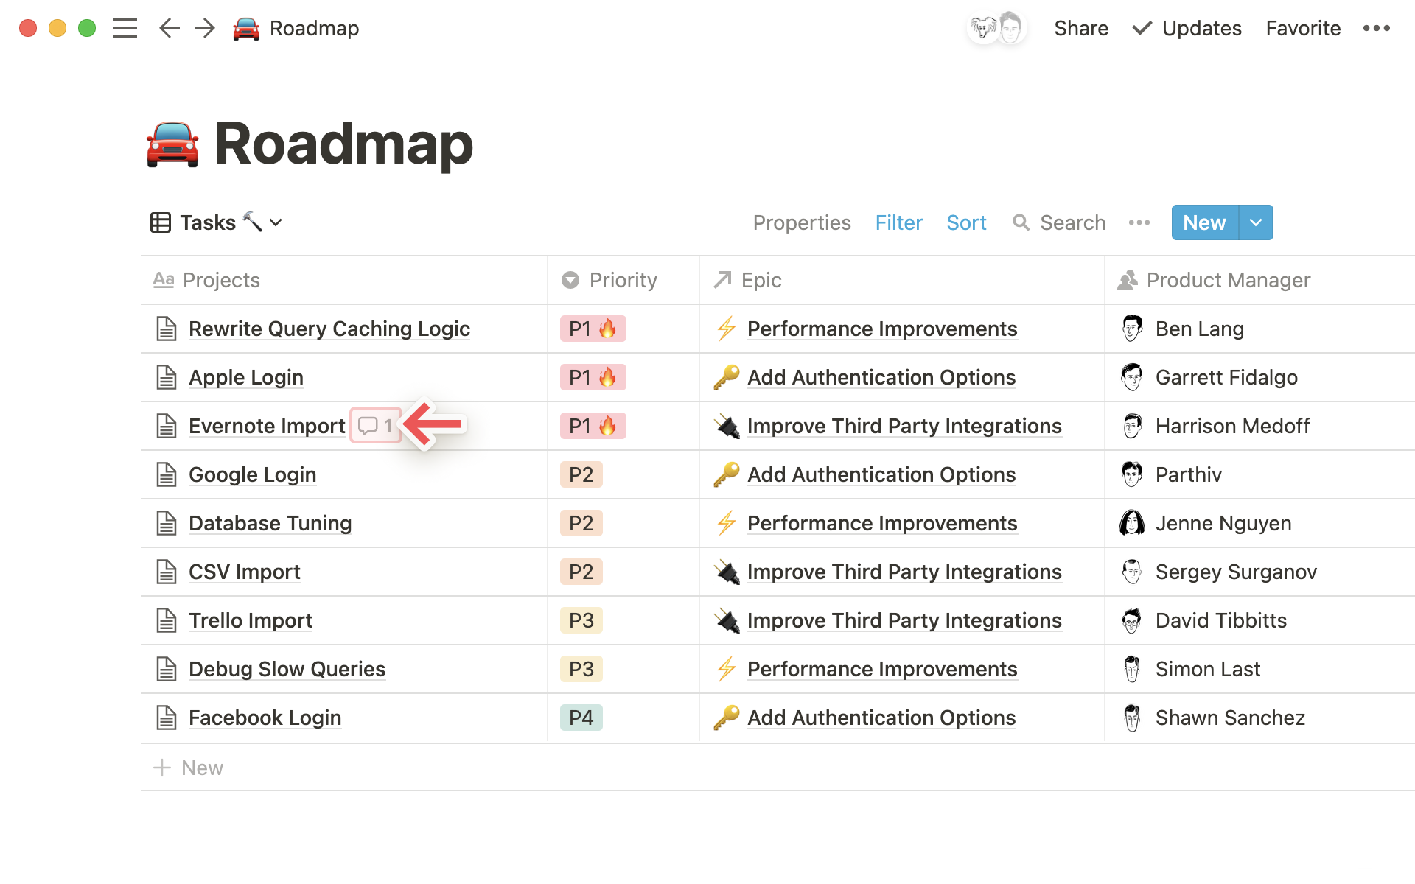Toggle the Filter option on
The image size is (1415, 884).
pyautogui.click(x=898, y=223)
